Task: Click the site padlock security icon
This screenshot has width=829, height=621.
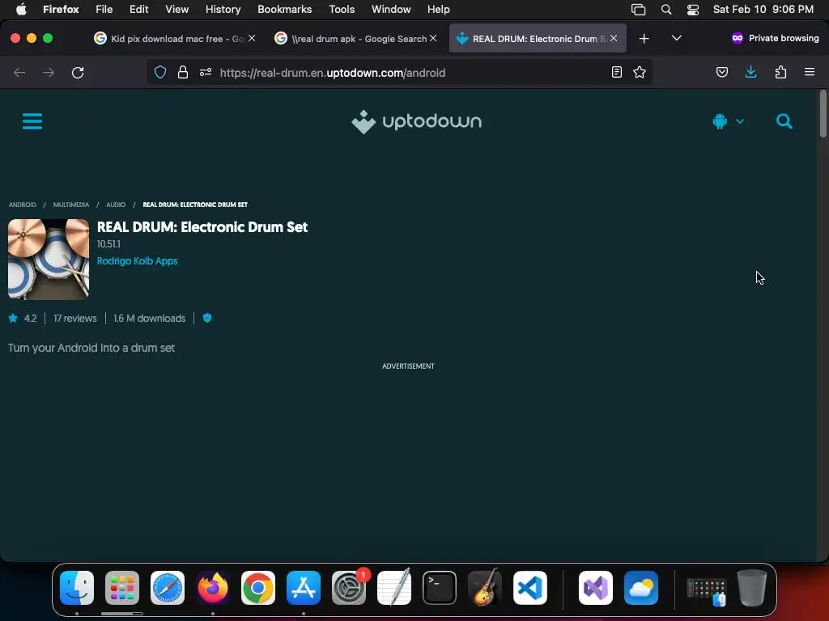Action: [183, 72]
